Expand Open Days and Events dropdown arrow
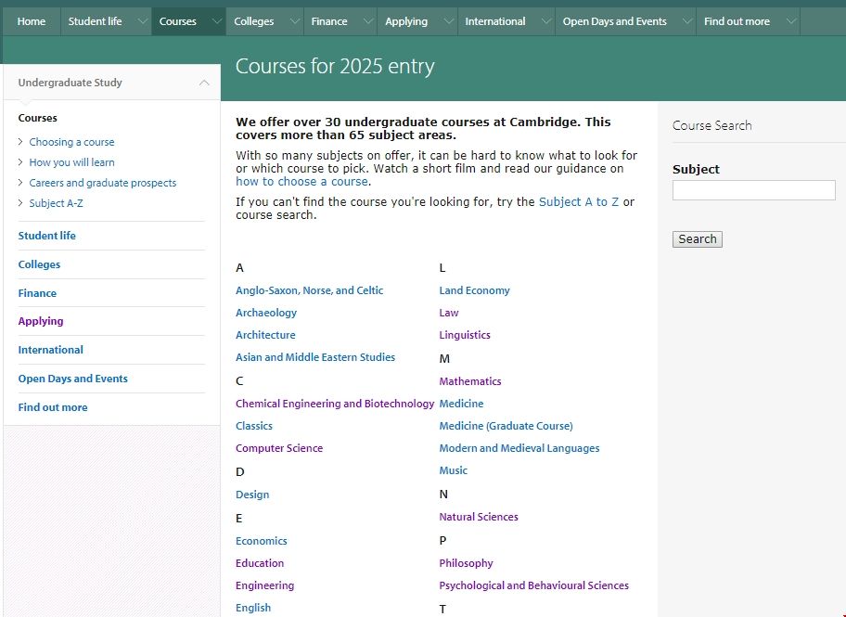 point(686,21)
